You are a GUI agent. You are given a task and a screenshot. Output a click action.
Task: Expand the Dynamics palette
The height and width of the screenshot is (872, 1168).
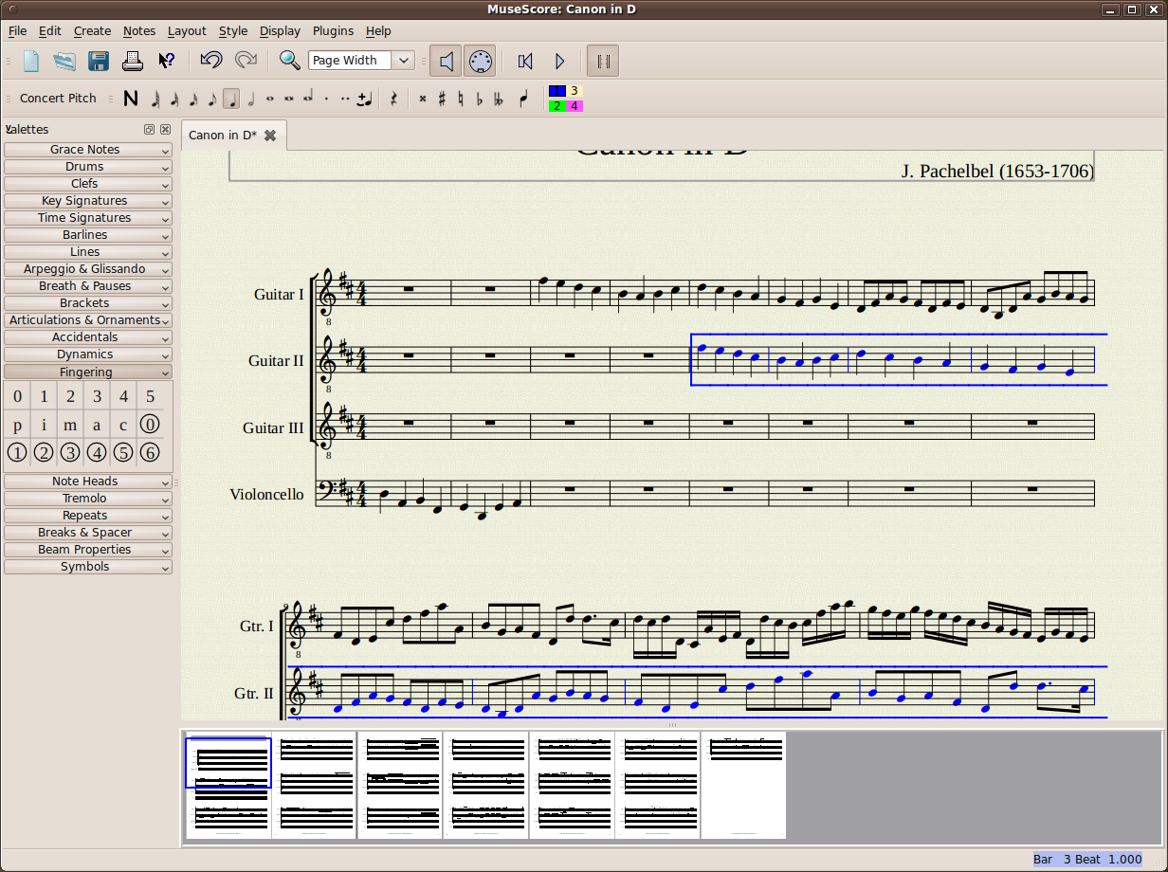87,354
